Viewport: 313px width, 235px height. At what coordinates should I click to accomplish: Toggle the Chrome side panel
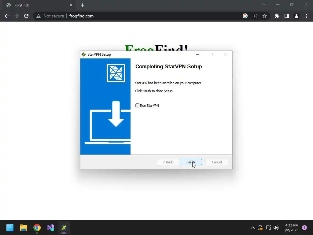287,16
